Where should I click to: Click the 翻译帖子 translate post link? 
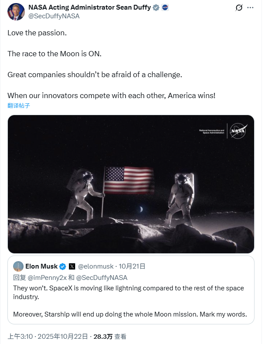point(19,106)
